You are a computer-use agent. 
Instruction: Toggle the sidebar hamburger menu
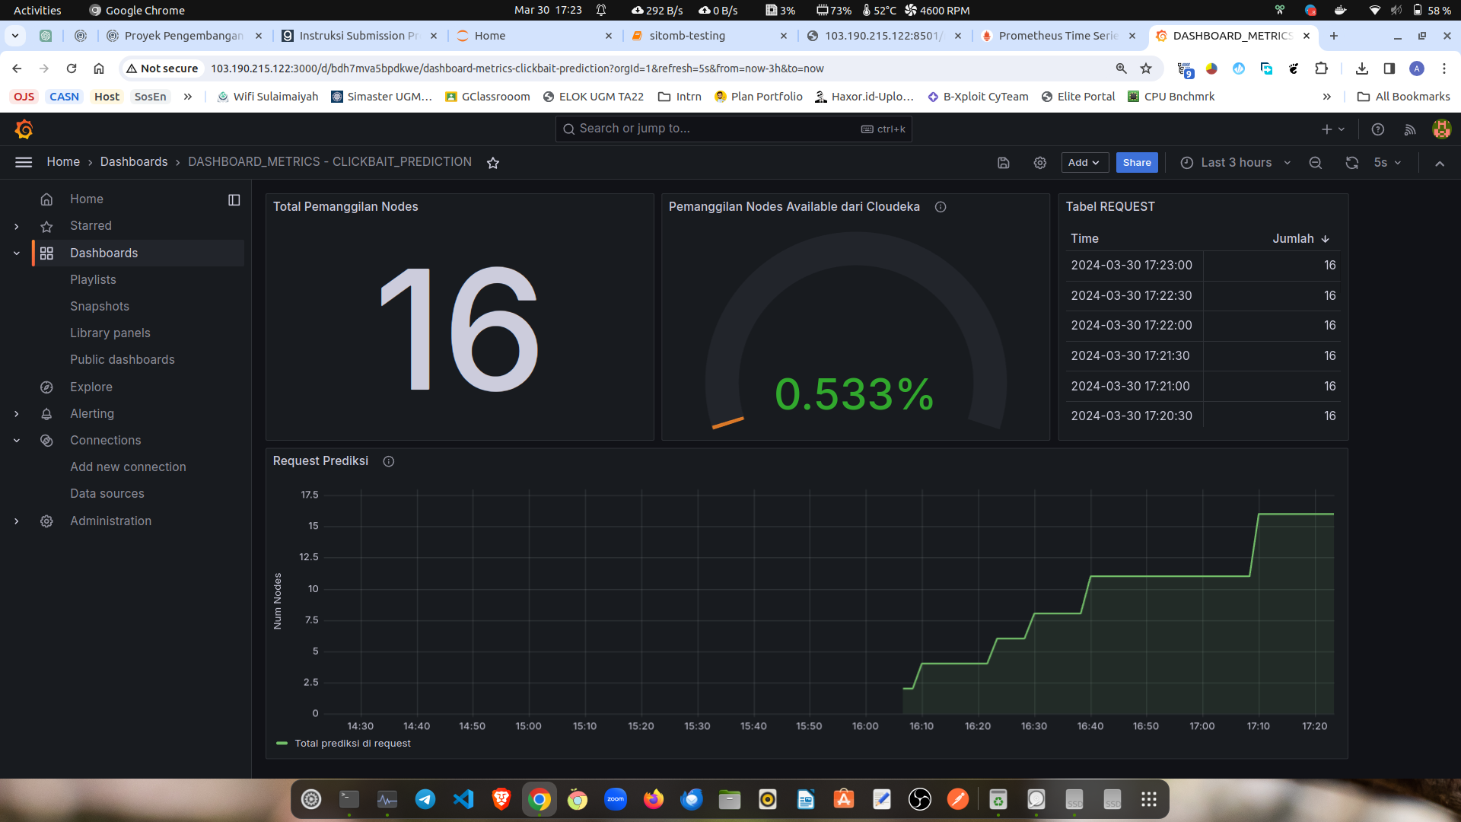tap(24, 162)
